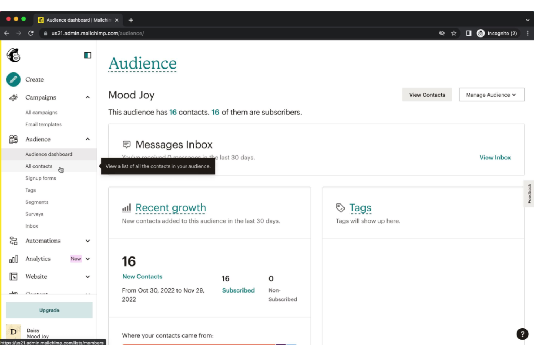Open All contacts in the sidebar

[39, 166]
